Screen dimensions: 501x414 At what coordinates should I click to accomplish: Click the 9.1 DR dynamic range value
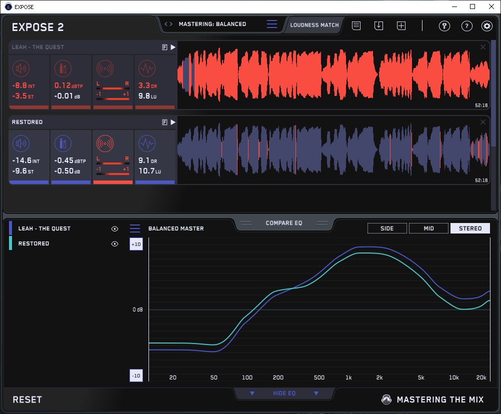pos(147,160)
